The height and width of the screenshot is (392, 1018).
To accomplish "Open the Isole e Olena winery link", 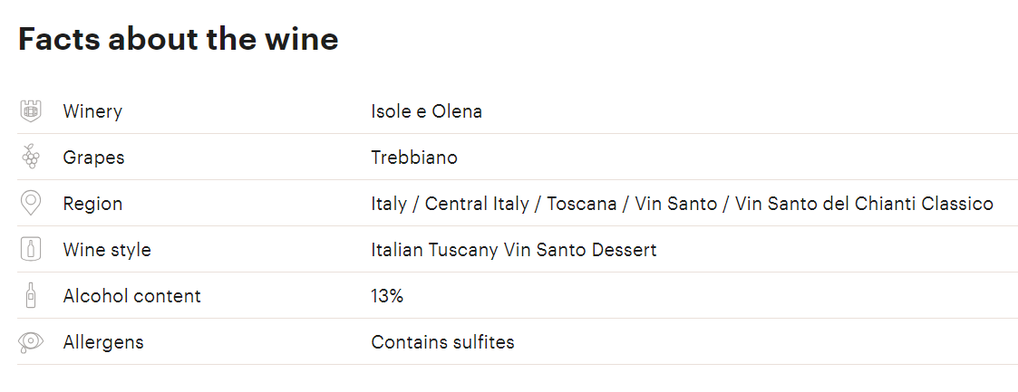I will point(427,111).
